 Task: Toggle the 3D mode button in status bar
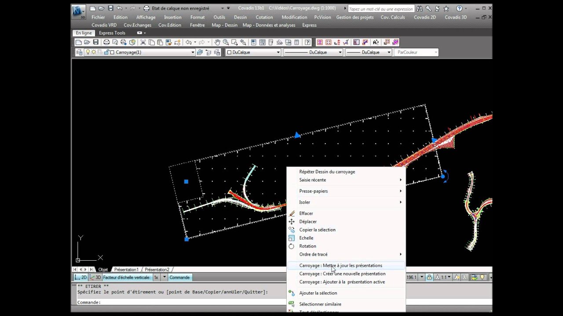tap(95, 277)
